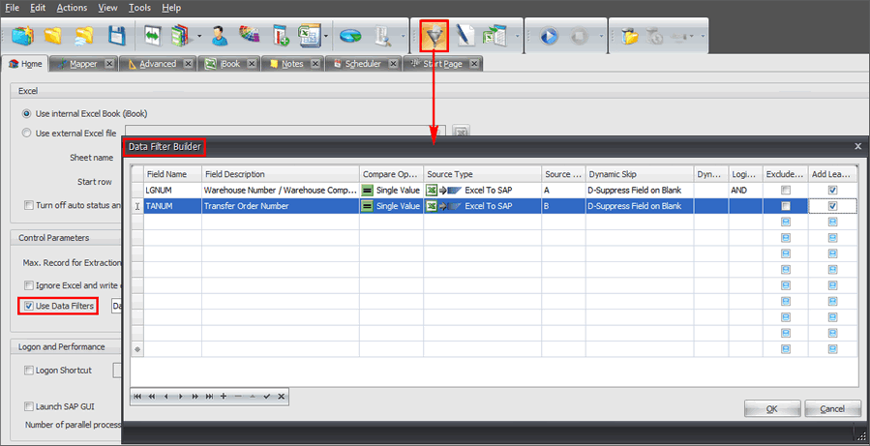Expand dropdown arrow beside Excel sheet icon

tap(327, 38)
